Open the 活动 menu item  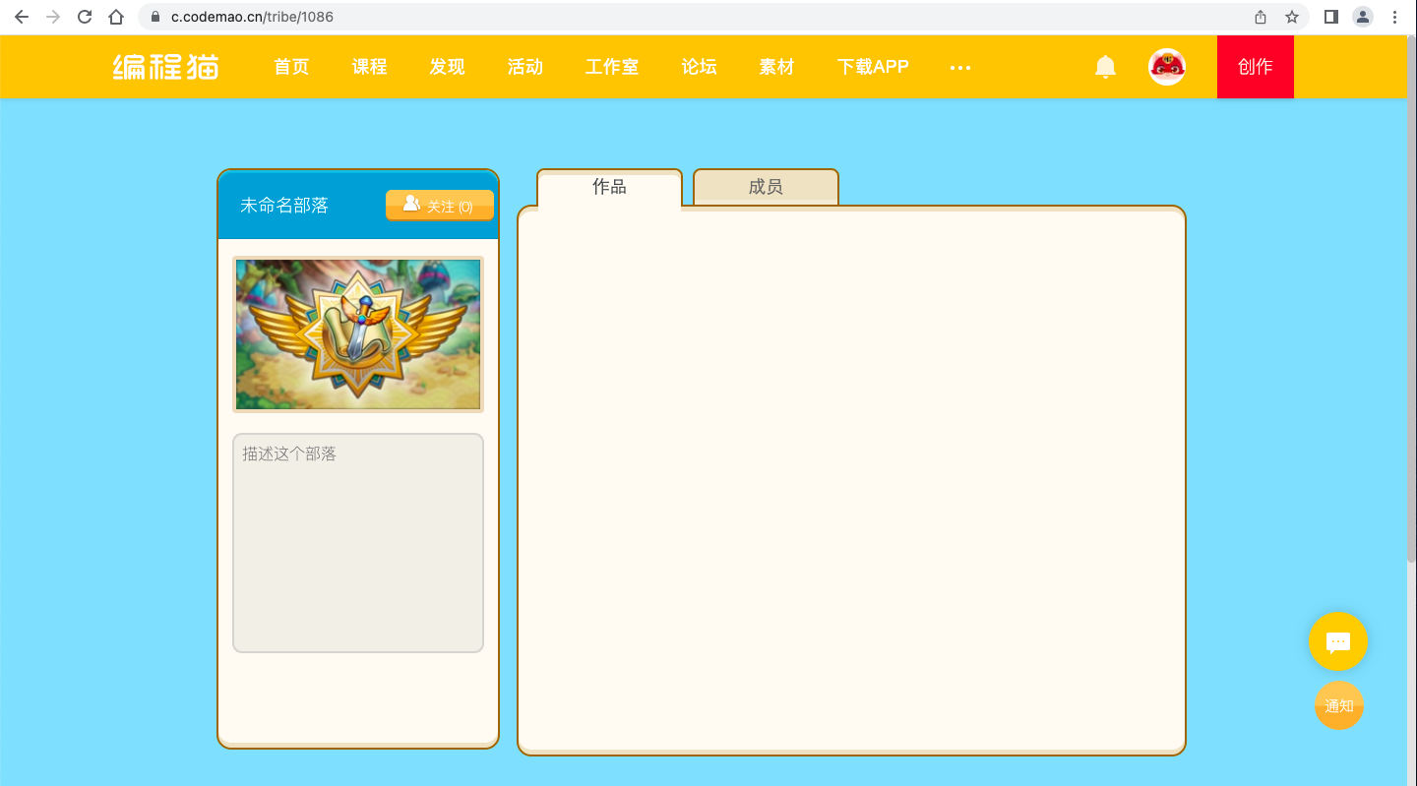click(525, 67)
